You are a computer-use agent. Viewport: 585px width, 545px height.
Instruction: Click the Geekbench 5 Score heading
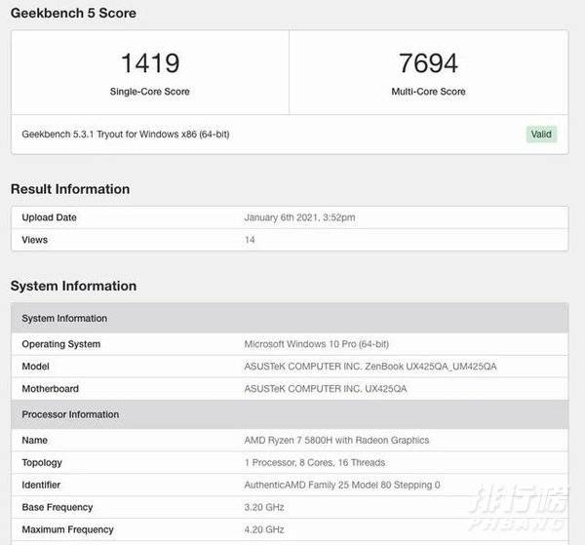point(73,13)
